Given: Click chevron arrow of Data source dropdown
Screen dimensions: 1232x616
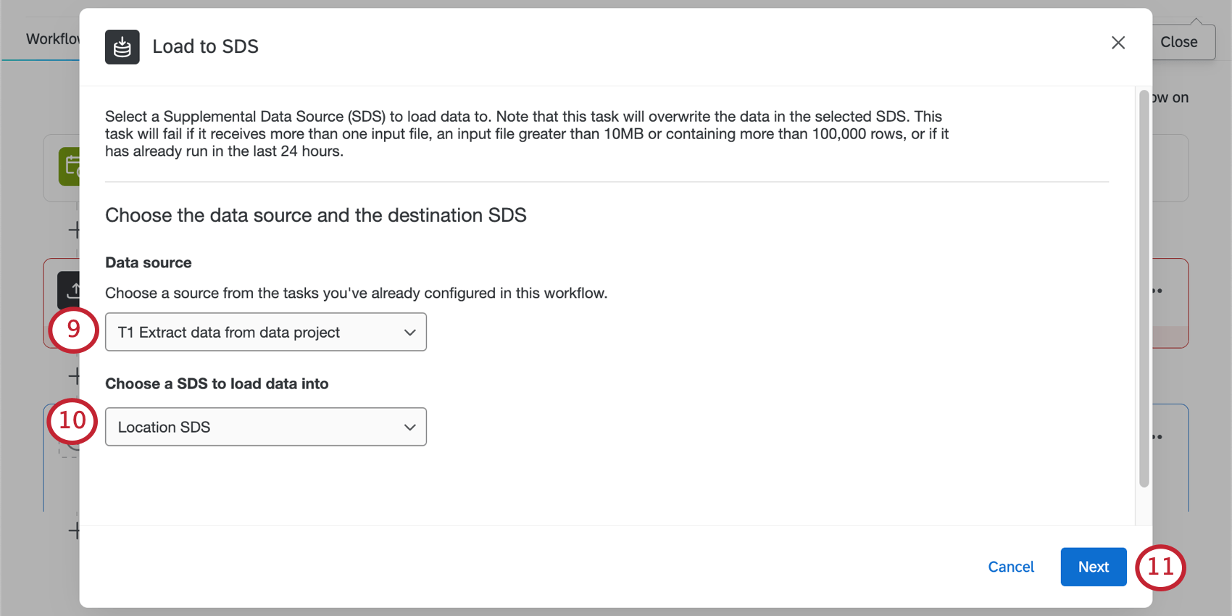Looking at the screenshot, I should click(409, 333).
